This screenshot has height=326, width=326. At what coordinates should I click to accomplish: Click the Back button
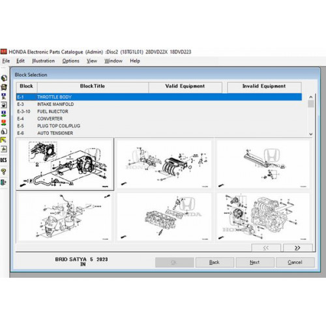pos(215,262)
